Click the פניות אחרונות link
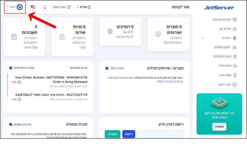This screenshot has height=144, width=247. [79, 68]
